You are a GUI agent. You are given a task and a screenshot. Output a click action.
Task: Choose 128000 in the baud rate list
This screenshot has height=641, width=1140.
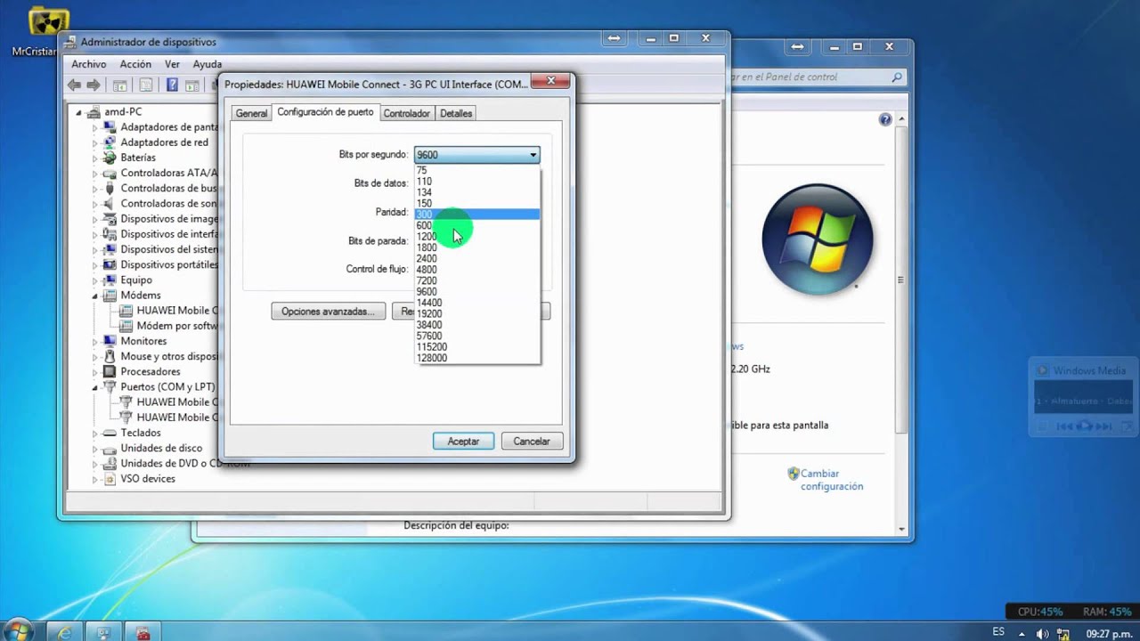(476, 358)
